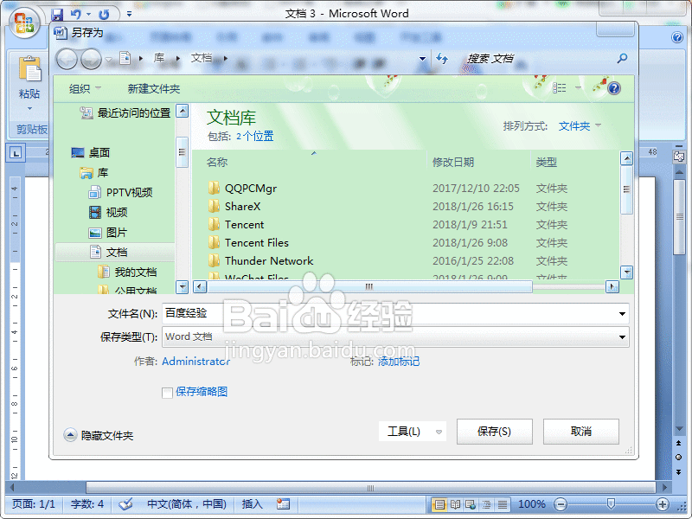Viewport: 692px width, 519px height.
Task: Enable 保存缩略图 checkbox
Action: (x=167, y=393)
